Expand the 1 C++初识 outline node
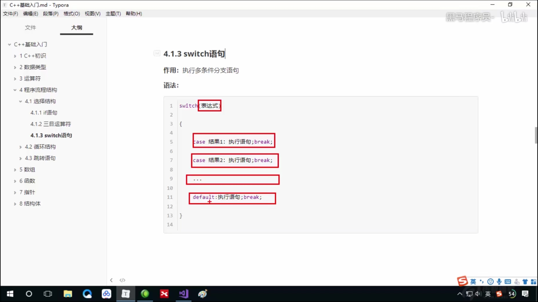 [x=15, y=56]
